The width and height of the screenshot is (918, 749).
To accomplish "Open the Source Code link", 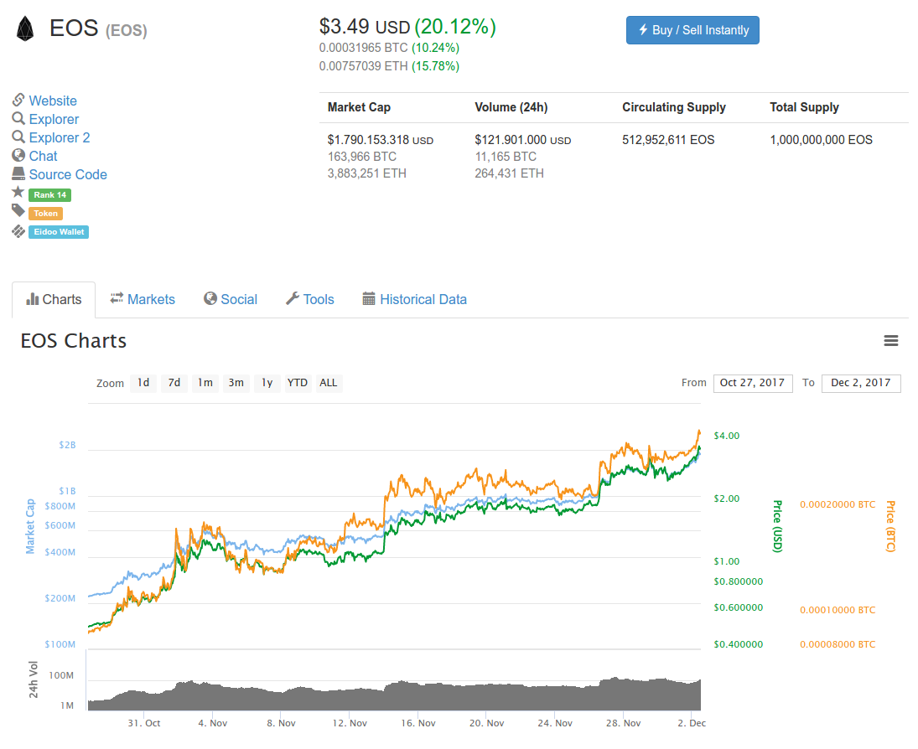I will (68, 174).
